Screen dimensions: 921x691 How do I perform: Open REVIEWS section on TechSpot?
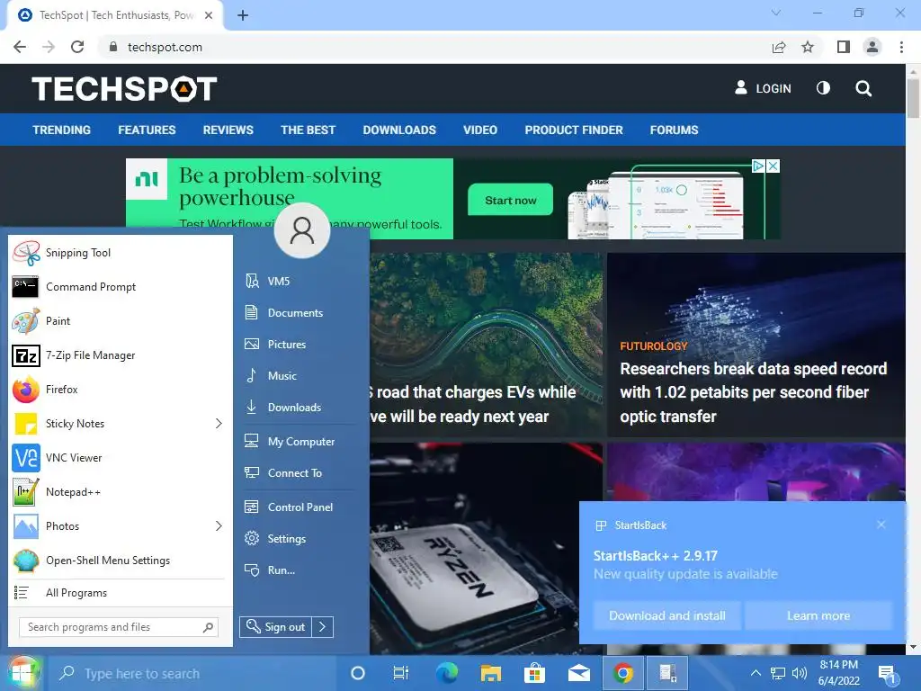pyautogui.click(x=228, y=130)
